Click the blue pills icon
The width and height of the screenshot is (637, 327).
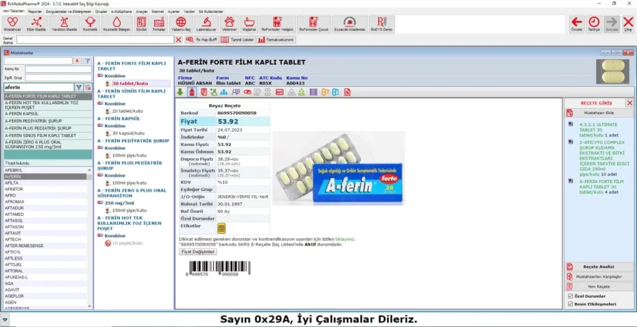(x=335, y=92)
